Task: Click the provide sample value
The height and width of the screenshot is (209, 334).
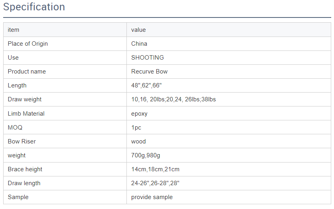Action: pos(152,197)
